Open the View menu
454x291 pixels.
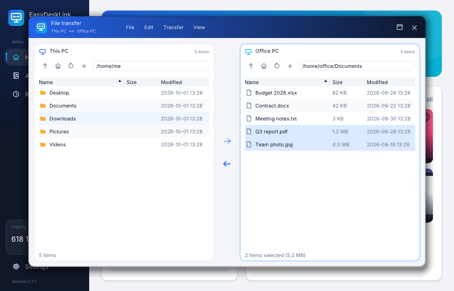pos(199,27)
